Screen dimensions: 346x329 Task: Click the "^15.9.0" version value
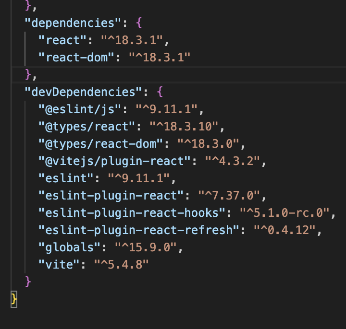(146, 247)
